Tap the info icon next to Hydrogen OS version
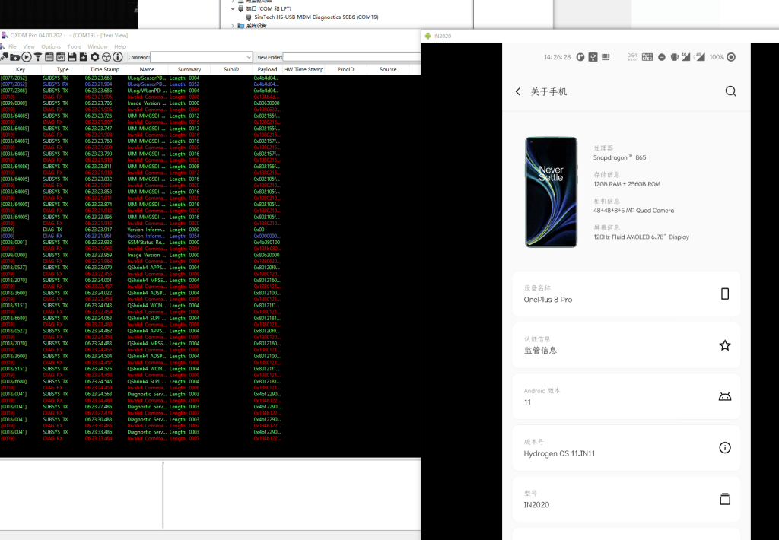 (724, 448)
